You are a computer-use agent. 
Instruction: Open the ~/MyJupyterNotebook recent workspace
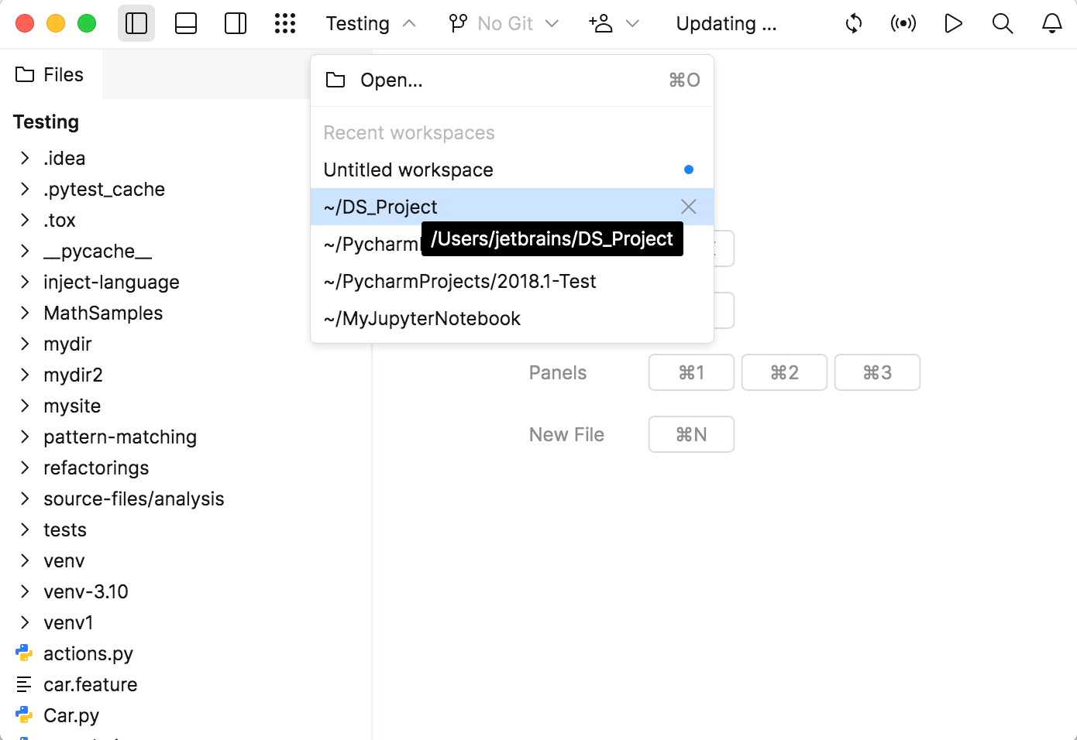point(422,318)
